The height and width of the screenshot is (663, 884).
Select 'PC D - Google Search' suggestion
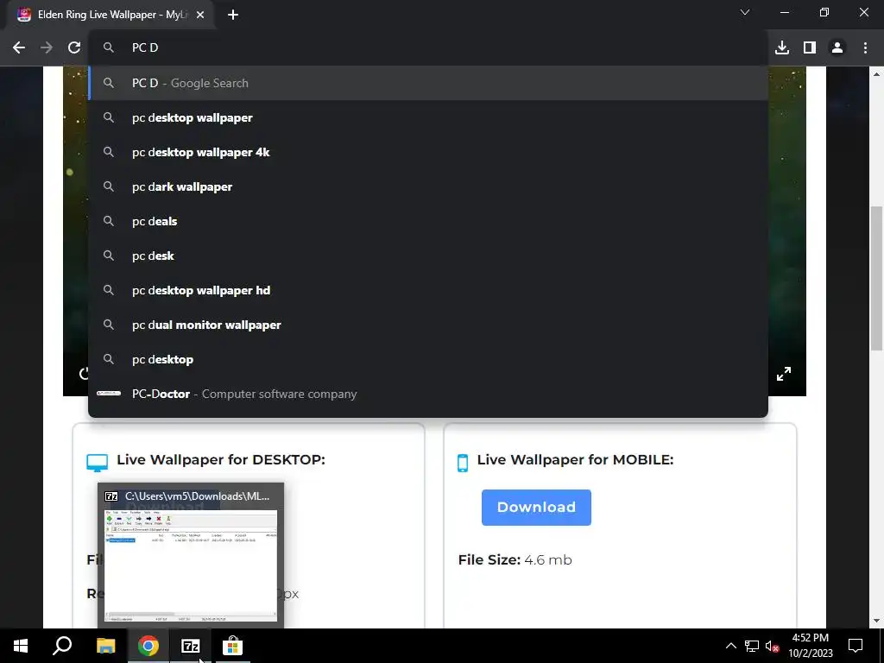428,83
